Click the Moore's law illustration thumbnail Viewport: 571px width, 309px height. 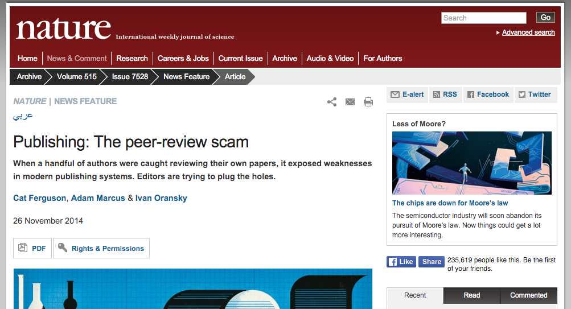[x=471, y=163]
